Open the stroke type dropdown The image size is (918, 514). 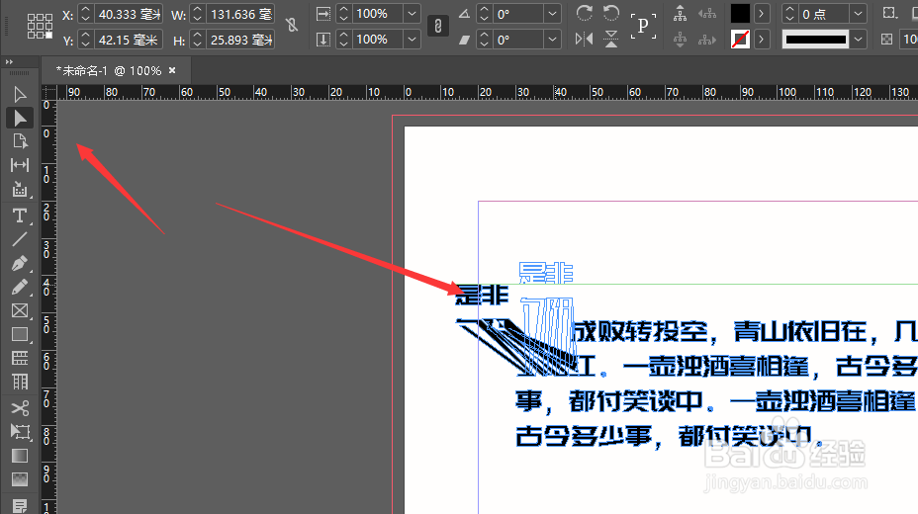858,40
